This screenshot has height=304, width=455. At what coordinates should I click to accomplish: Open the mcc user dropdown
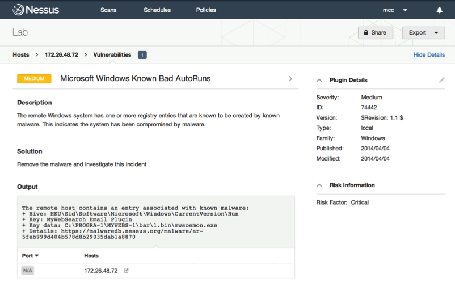[x=395, y=10]
